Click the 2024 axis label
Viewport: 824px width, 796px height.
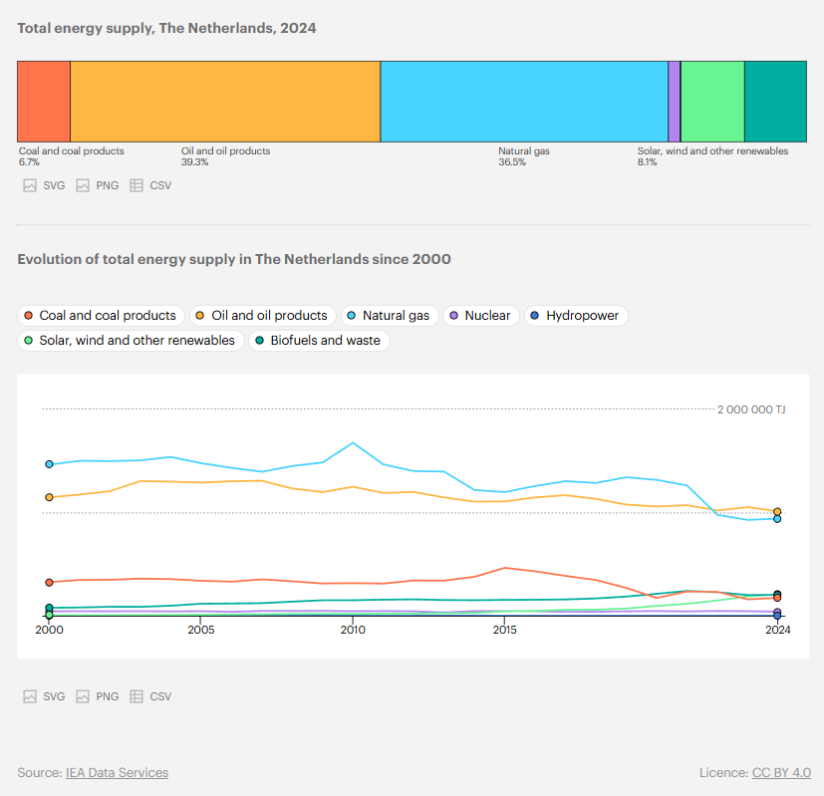point(778,630)
